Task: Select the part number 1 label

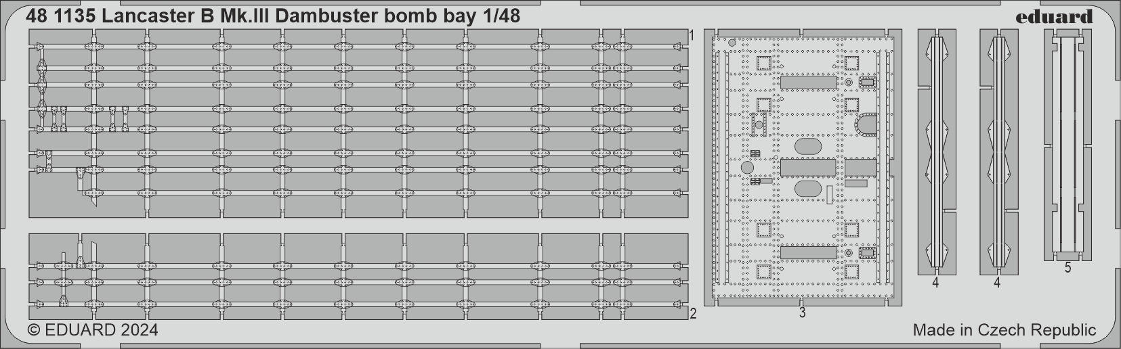Action: tap(692, 35)
